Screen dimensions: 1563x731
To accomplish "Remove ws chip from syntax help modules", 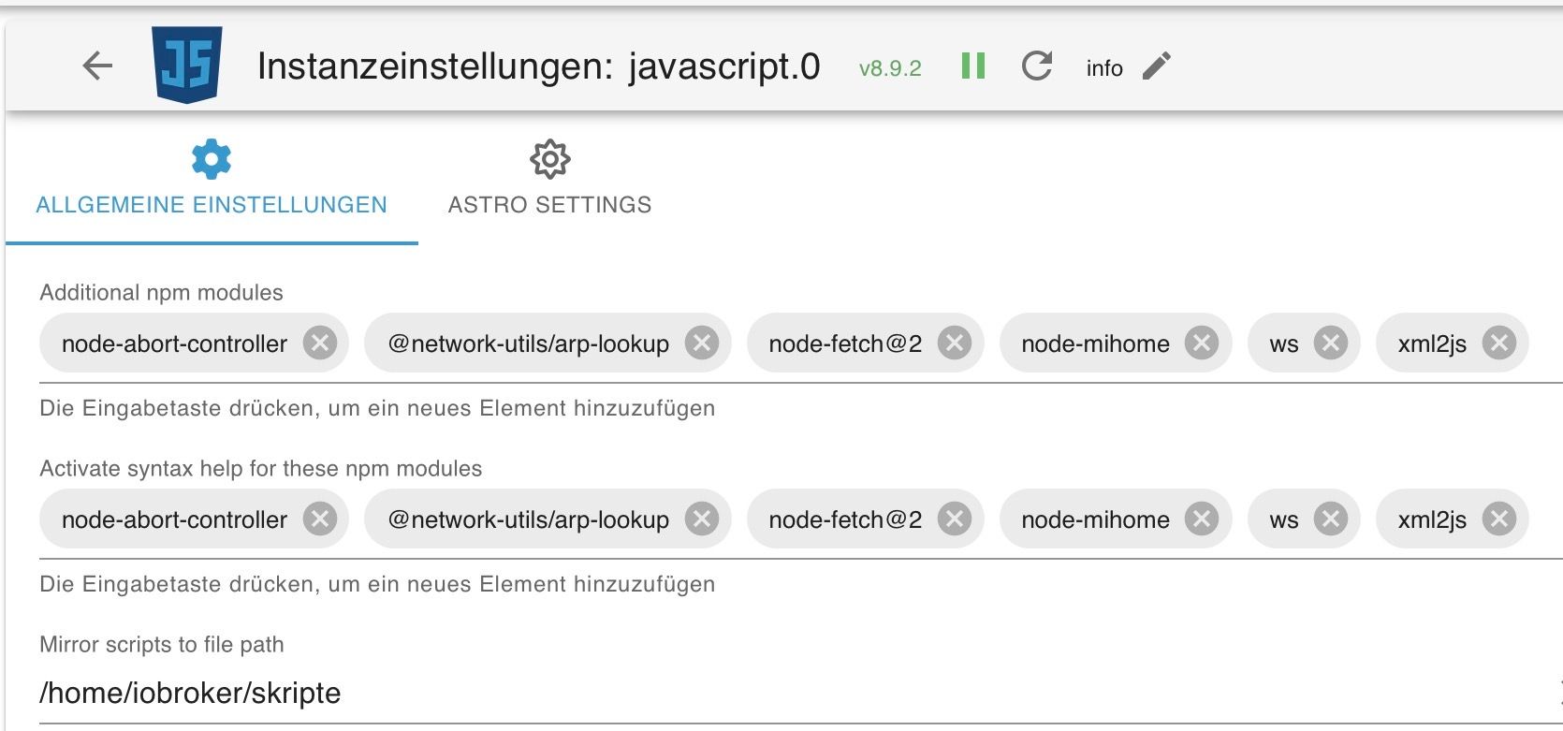I will [x=1331, y=519].
